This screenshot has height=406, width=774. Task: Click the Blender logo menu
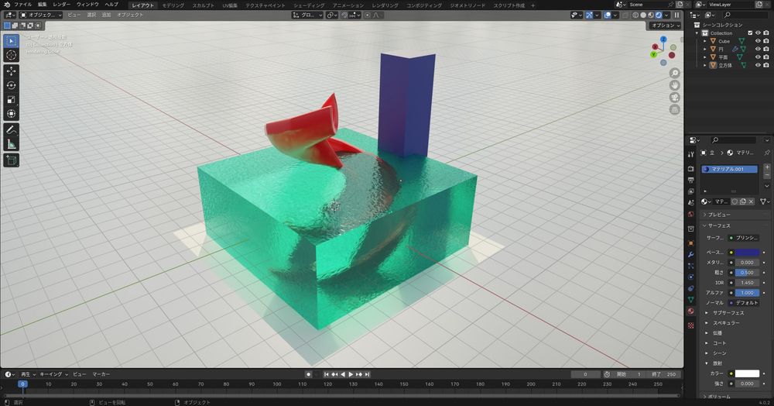point(6,5)
